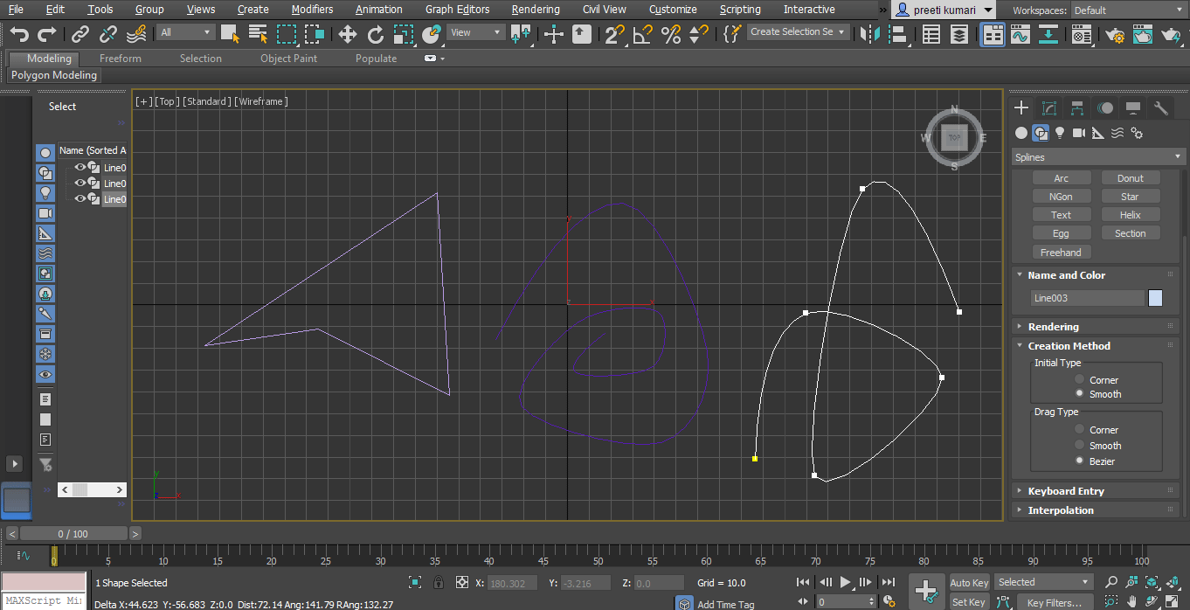Select Bezier as the Drag Type
Screen dimensions: 1190x610
click(x=1079, y=461)
